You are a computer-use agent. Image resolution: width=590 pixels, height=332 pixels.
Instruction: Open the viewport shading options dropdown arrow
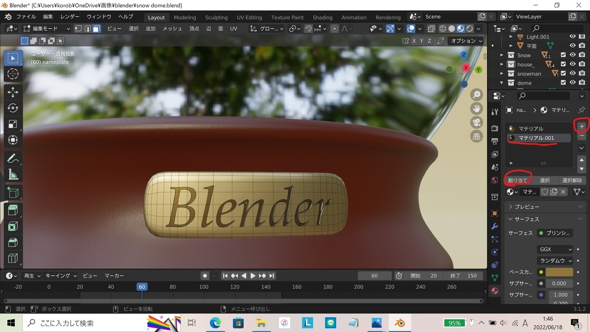[x=479, y=29]
